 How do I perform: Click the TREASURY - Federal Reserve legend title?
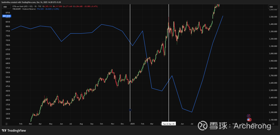(x=24, y=9)
